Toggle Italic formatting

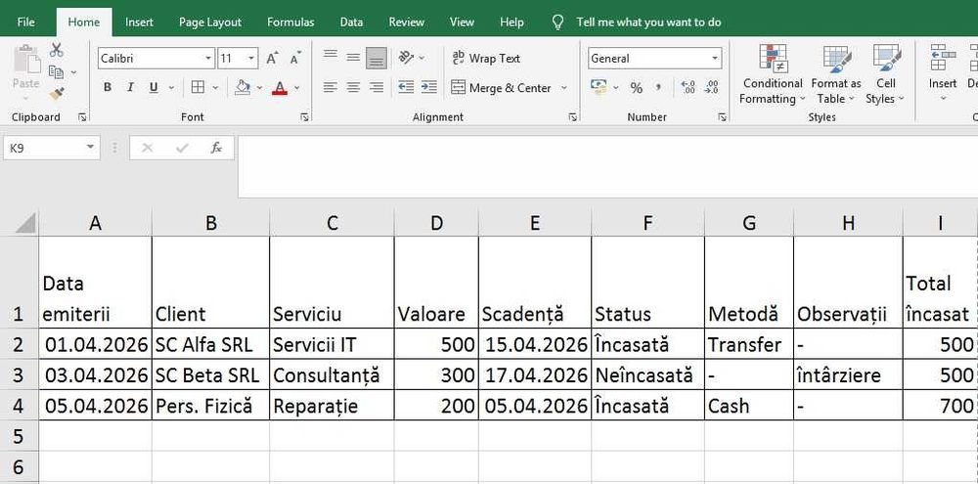tap(130, 87)
